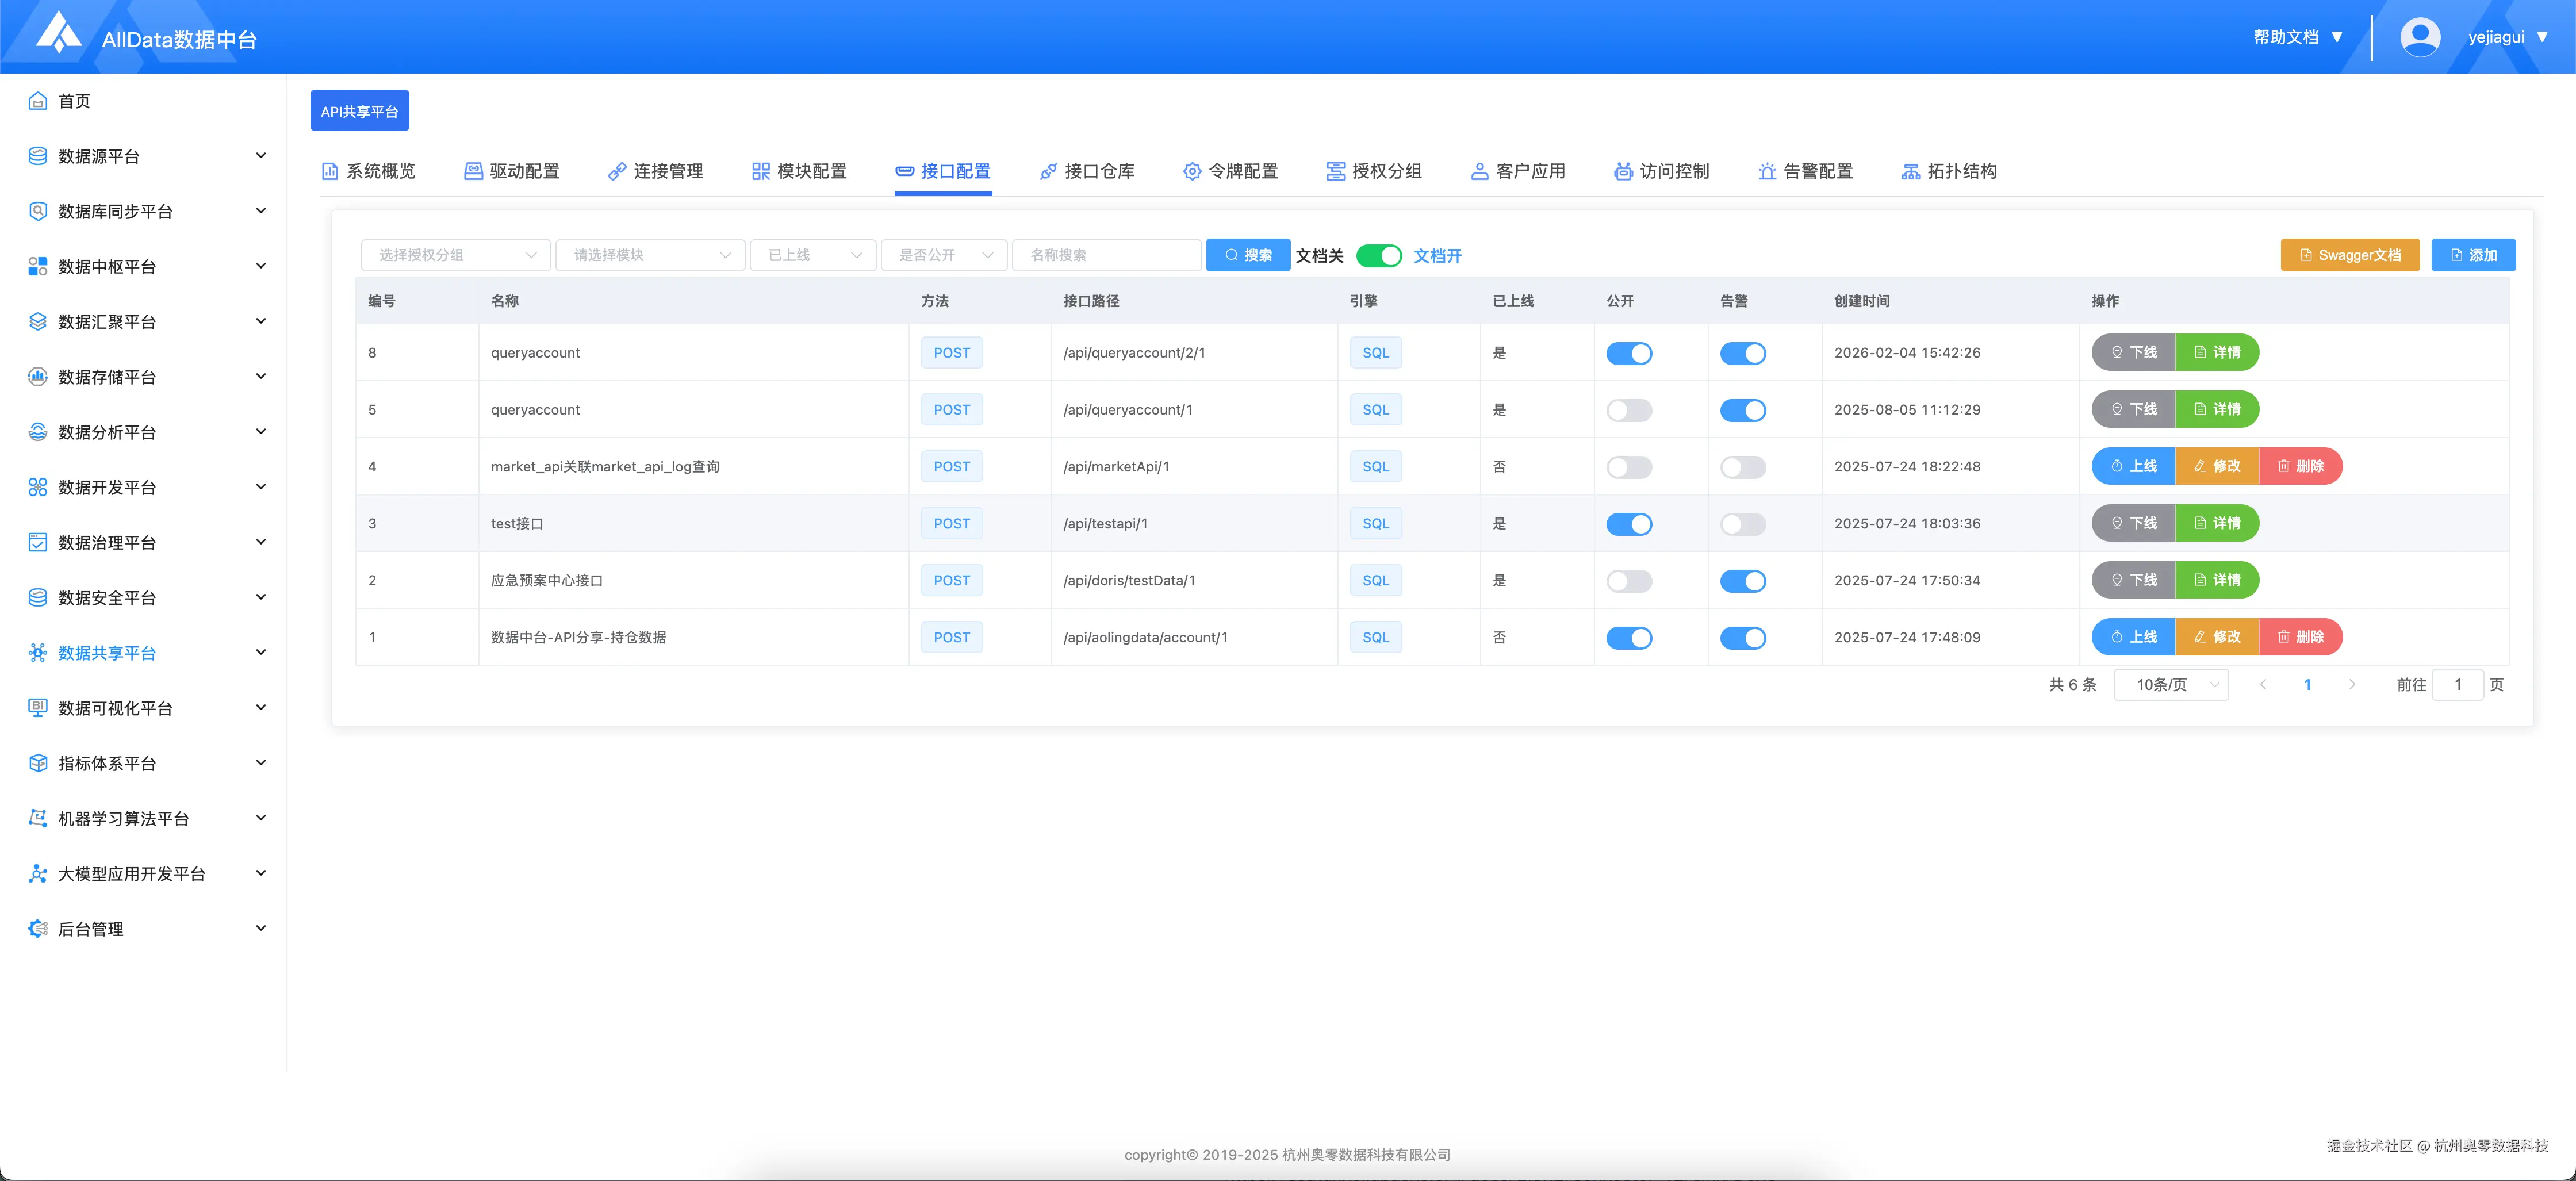Click the 数据共享平台 sidebar icon
Screen dimensions: 2576x1181
(38, 653)
